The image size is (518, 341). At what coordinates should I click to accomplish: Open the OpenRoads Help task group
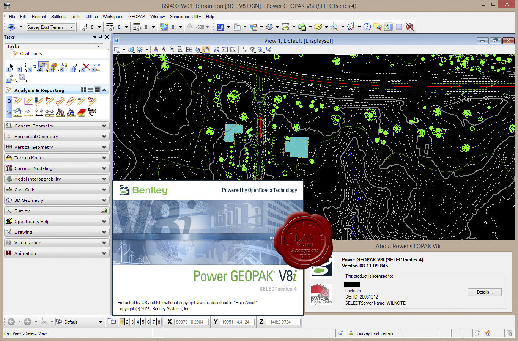coord(57,222)
